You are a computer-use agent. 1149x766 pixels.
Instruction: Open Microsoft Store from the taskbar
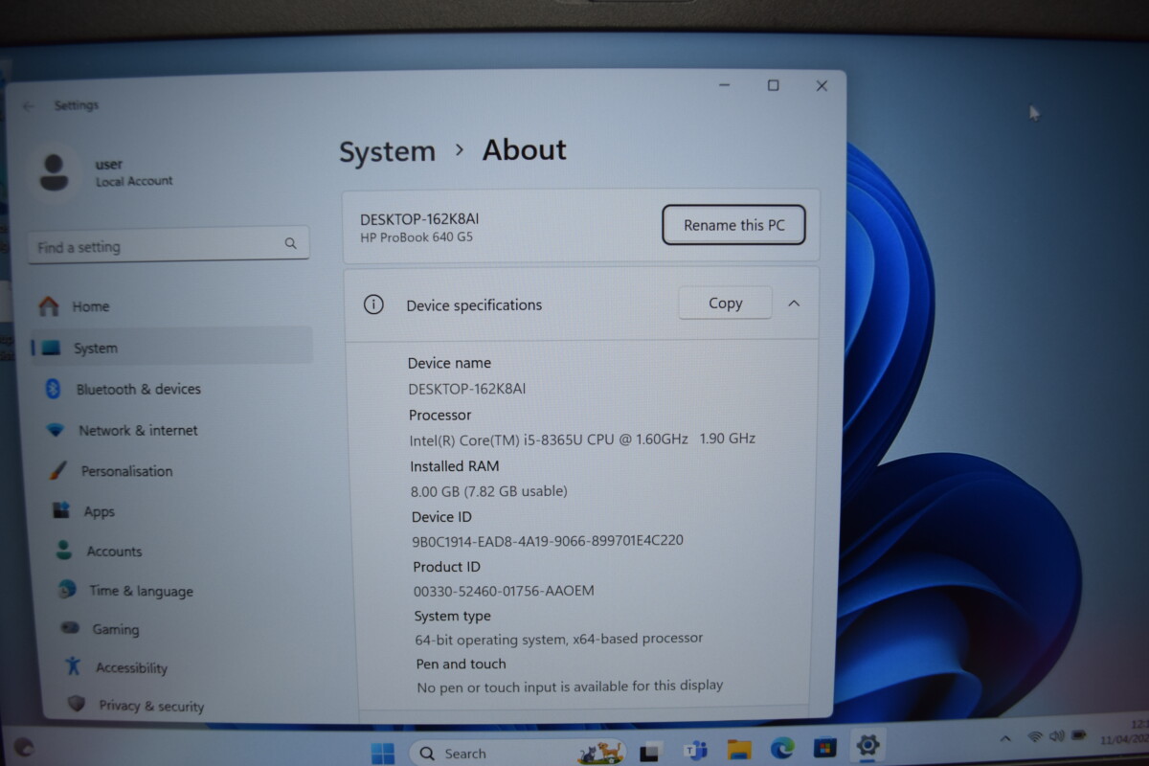825,747
